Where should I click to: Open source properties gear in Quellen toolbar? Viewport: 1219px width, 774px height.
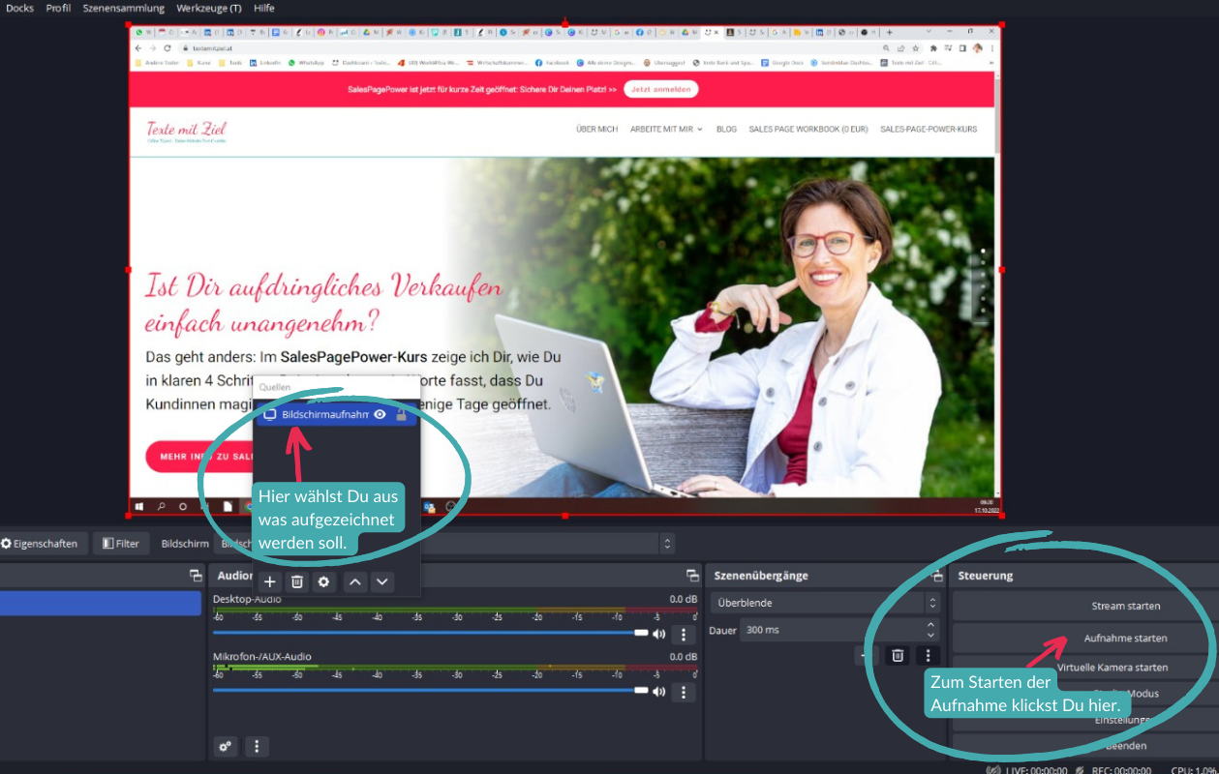point(324,581)
